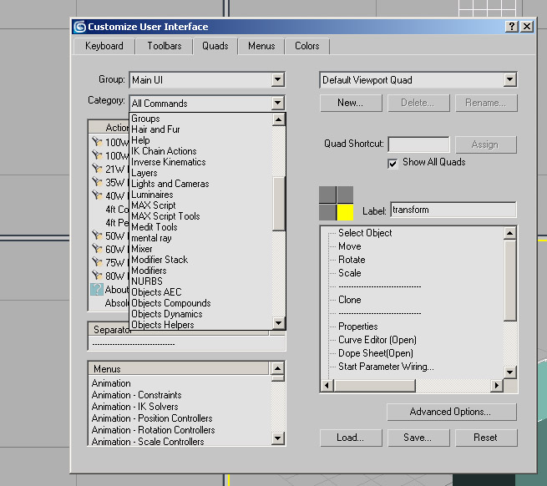Choose the NURBS category
This screenshot has width=547, height=486.
(201, 281)
